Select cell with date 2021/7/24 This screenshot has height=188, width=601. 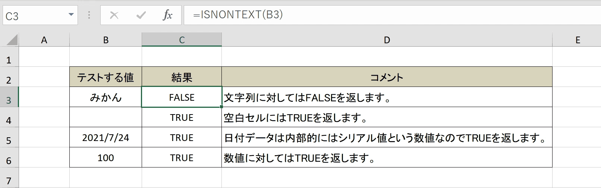click(106, 138)
